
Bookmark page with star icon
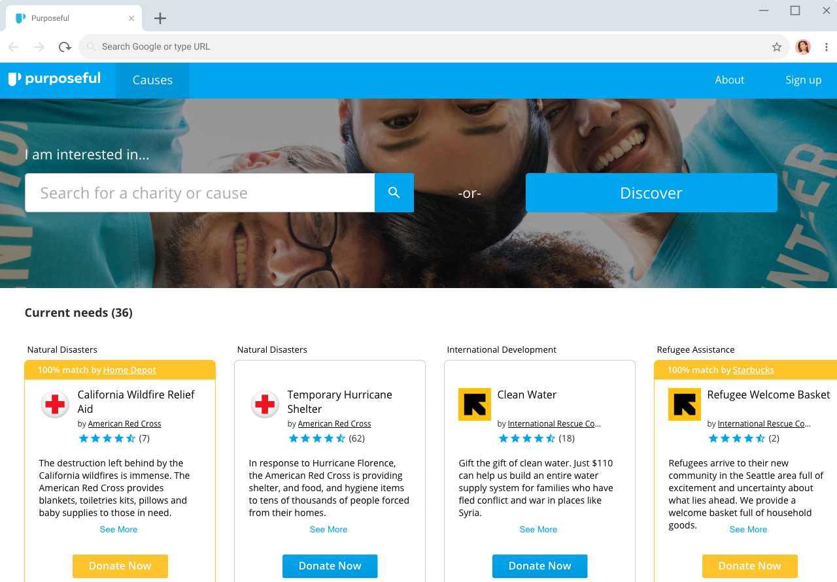coord(777,47)
